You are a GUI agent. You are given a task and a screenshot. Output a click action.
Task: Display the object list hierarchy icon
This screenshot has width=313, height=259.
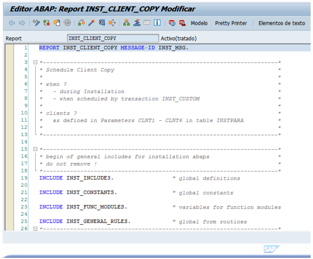(x=126, y=23)
